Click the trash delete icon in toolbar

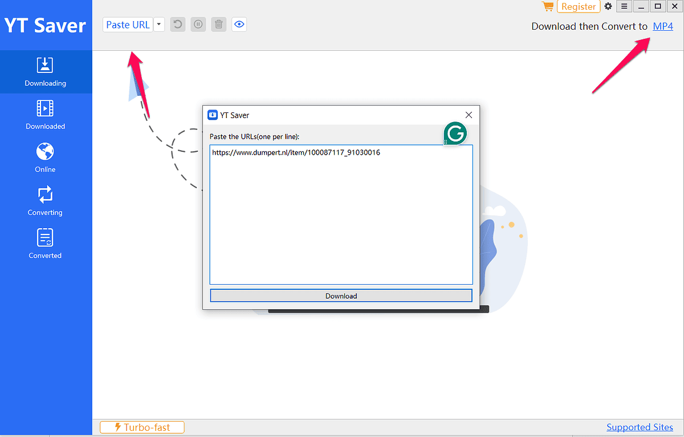pyautogui.click(x=218, y=25)
